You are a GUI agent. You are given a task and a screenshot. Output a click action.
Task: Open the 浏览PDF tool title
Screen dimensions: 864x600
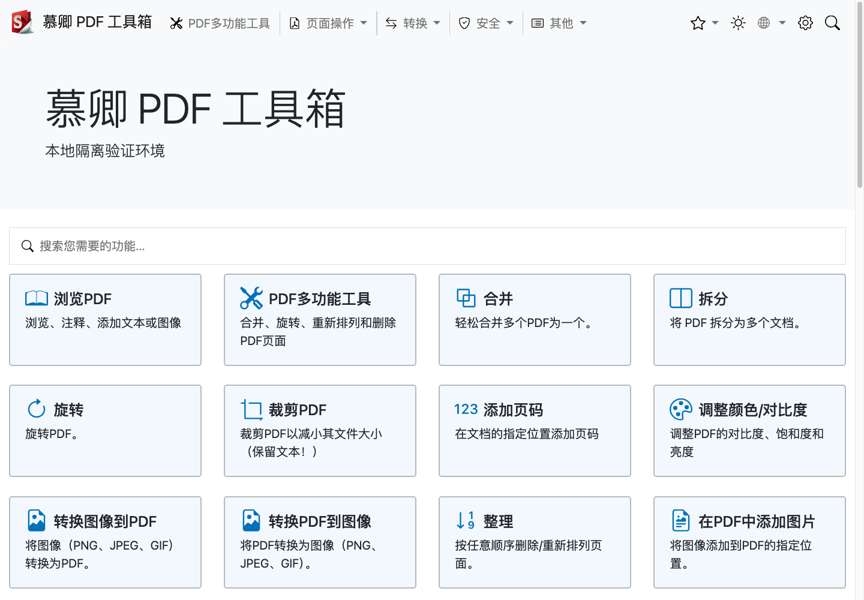click(x=83, y=299)
